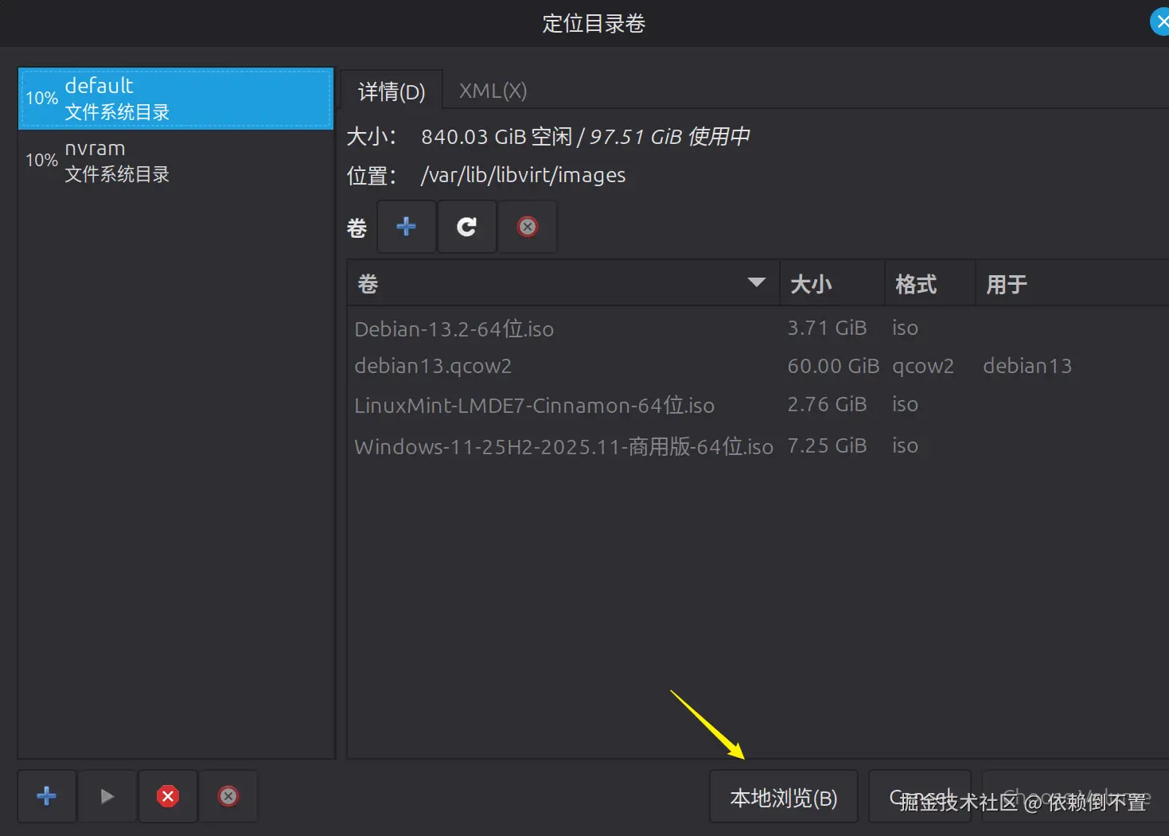Close the volume locator dialog
The width and height of the screenshot is (1169, 836).
pos(1160,21)
